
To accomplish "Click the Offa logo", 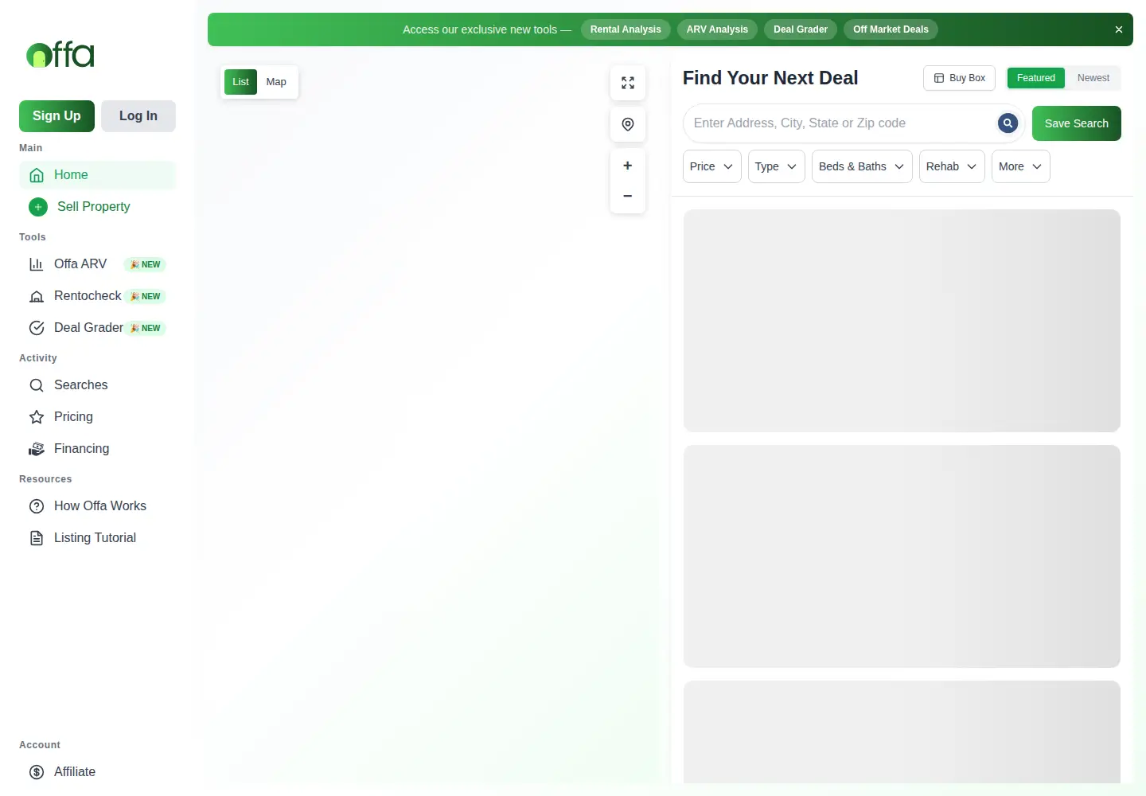I will (x=60, y=55).
